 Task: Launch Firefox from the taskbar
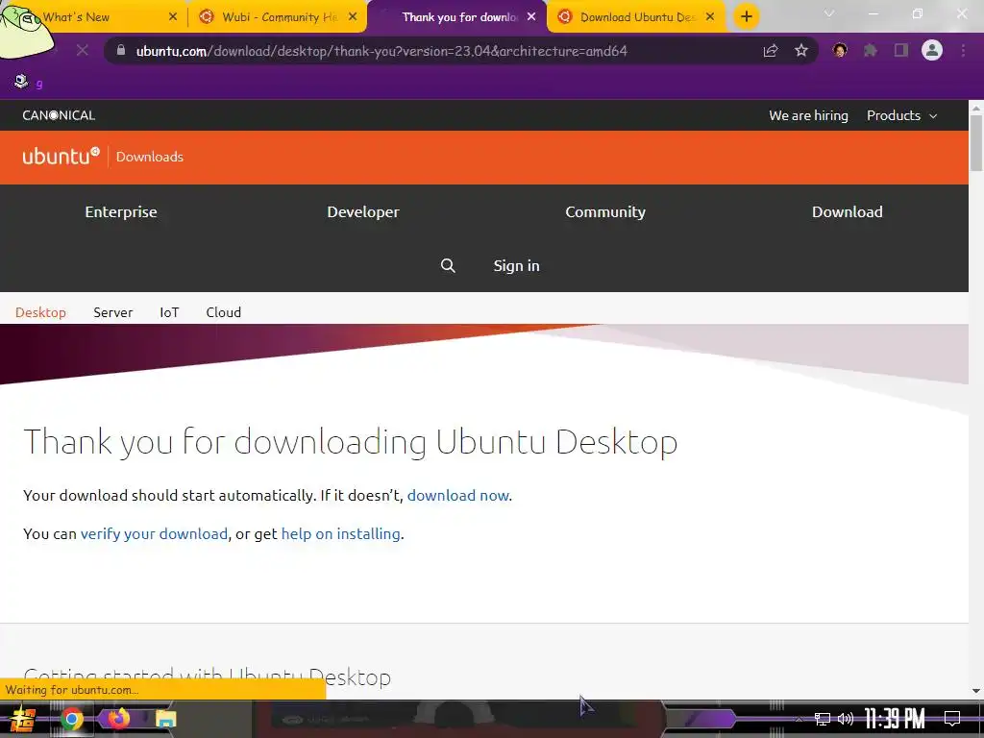click(118, 719)
